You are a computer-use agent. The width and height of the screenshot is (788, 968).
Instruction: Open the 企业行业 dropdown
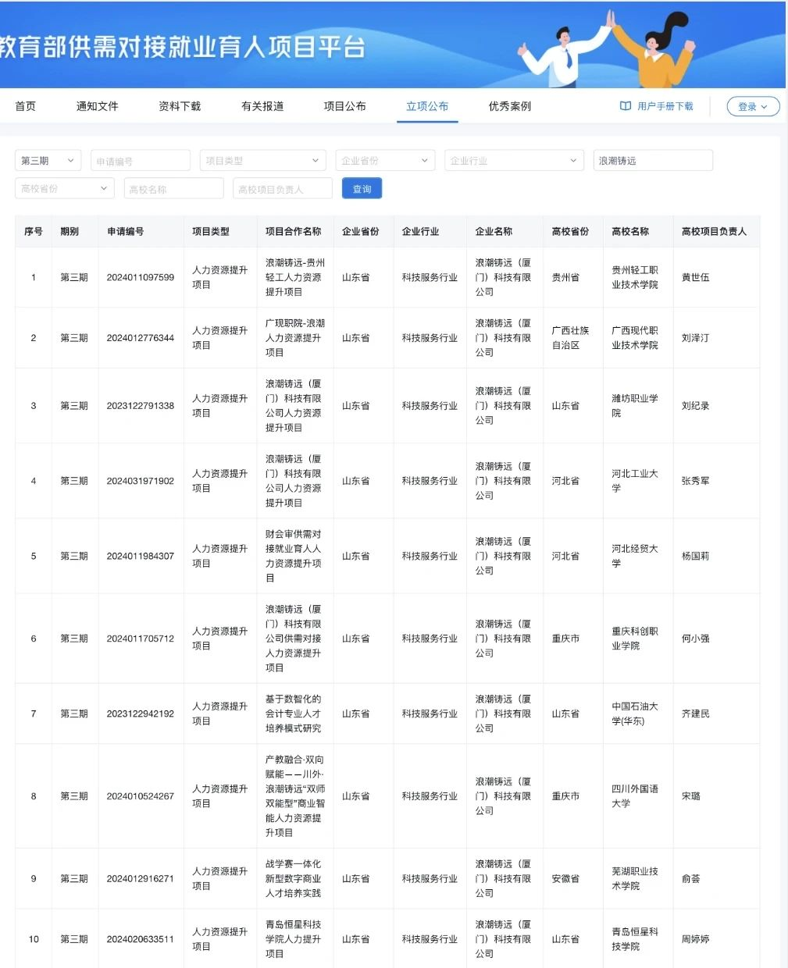click(x=513, y=161)
